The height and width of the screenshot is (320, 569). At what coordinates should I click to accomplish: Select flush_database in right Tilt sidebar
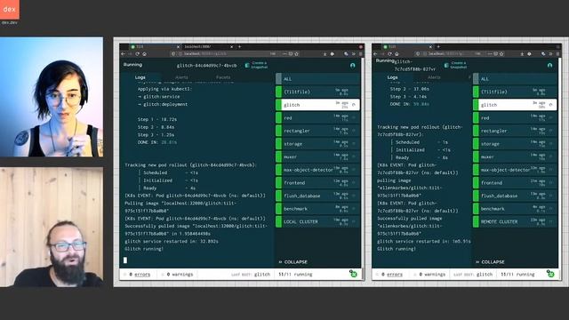(x=515, y=196)
